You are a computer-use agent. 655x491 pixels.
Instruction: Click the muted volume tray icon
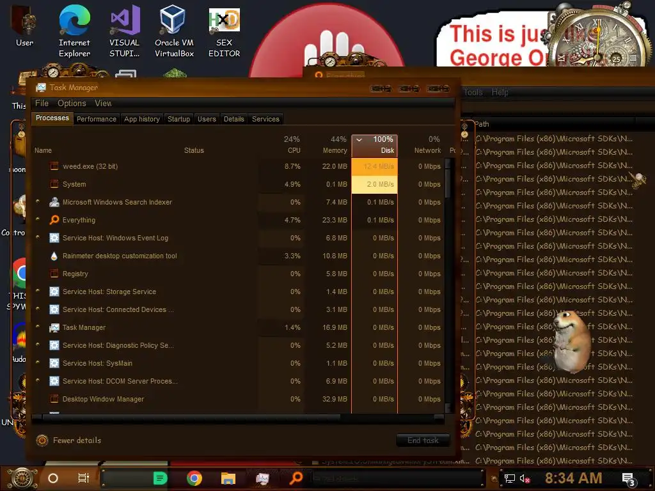(525, 478)
